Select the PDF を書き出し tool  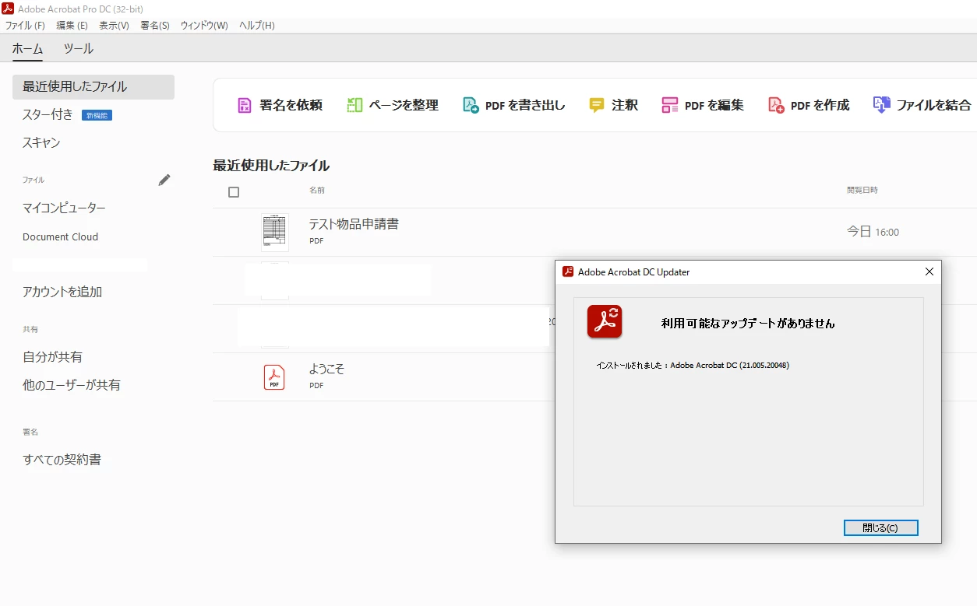(514, 105)
